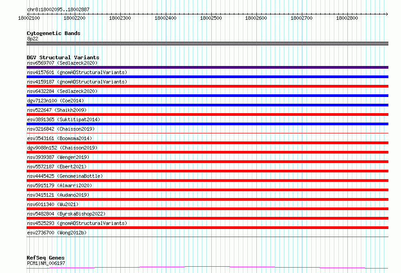Select the red bar under esv3543161
This screenshot has width=401, height=273.
(207, 143)
